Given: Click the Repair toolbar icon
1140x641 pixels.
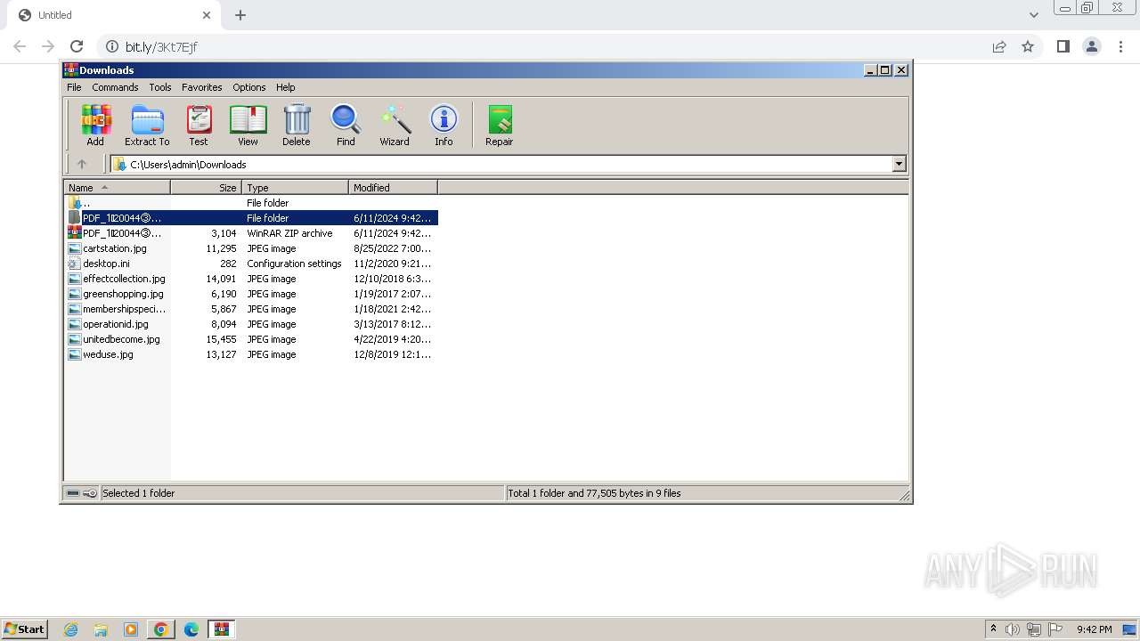Looking at the screenshot, I should pyautogui.click(x=499, y=125).
